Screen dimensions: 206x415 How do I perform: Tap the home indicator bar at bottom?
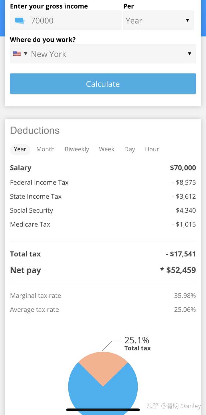click(x=103, y=410)
